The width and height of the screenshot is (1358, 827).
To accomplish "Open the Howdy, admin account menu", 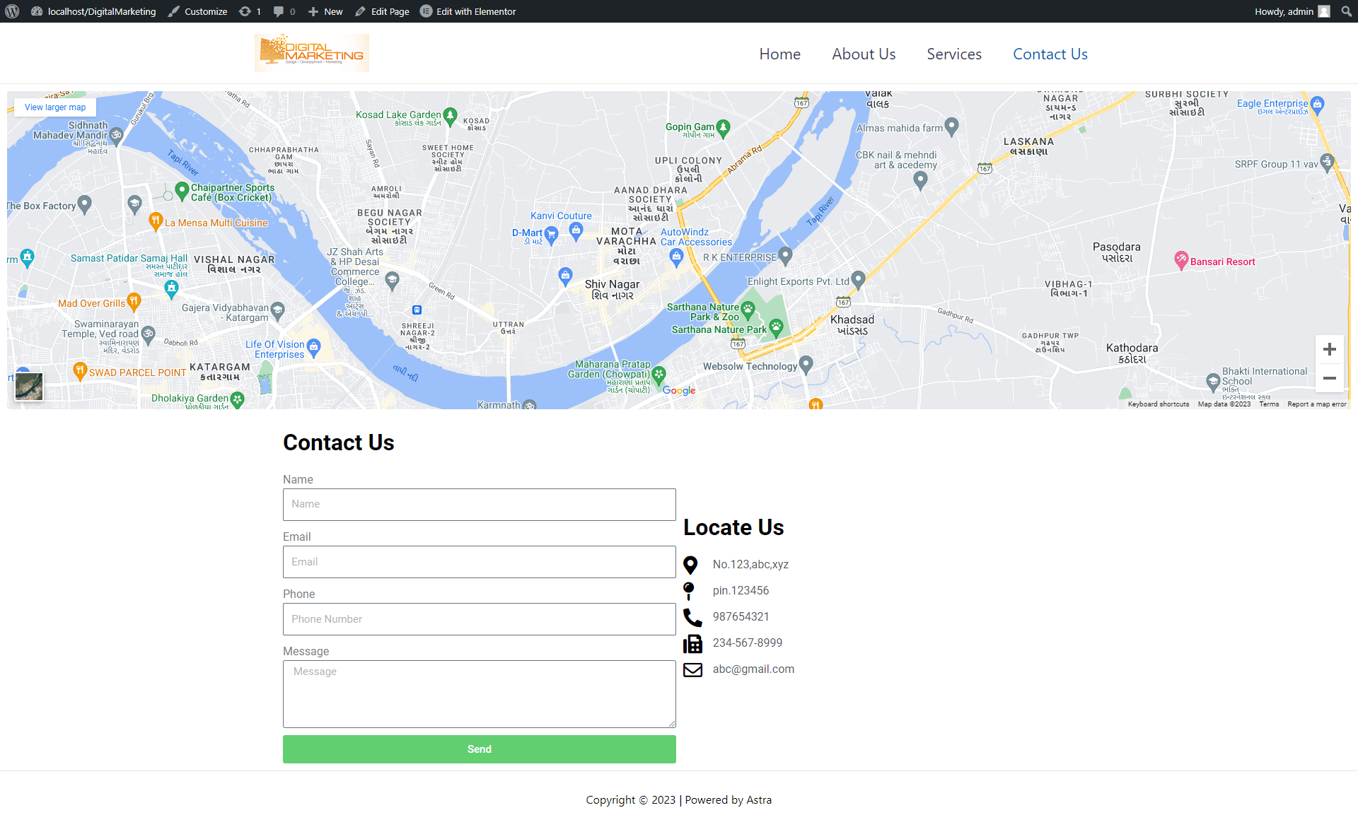I will click(x=1292, y=11).
